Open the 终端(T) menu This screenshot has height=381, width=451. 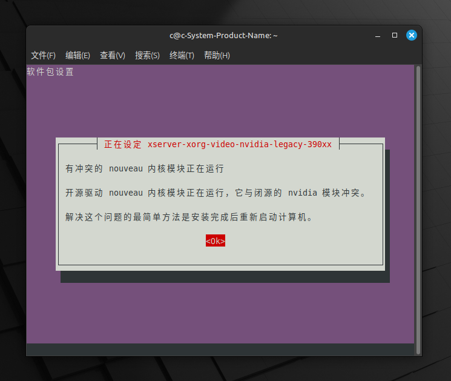click(x=182, y=55)
